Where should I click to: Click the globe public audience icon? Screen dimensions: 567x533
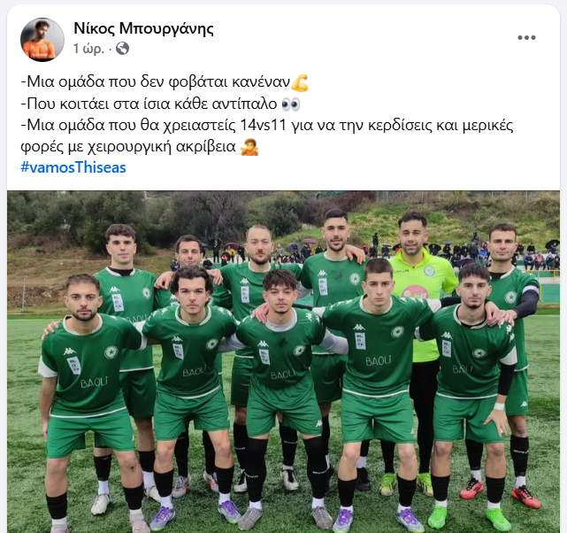[x=123, y=48]
